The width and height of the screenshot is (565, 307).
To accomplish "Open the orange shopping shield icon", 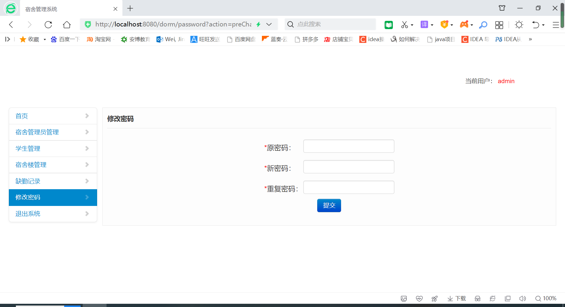I will pos(444,24).
